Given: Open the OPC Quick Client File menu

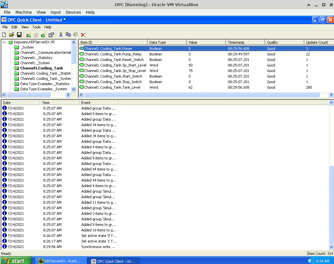Looking at the screenshot, I should [5, 27].
